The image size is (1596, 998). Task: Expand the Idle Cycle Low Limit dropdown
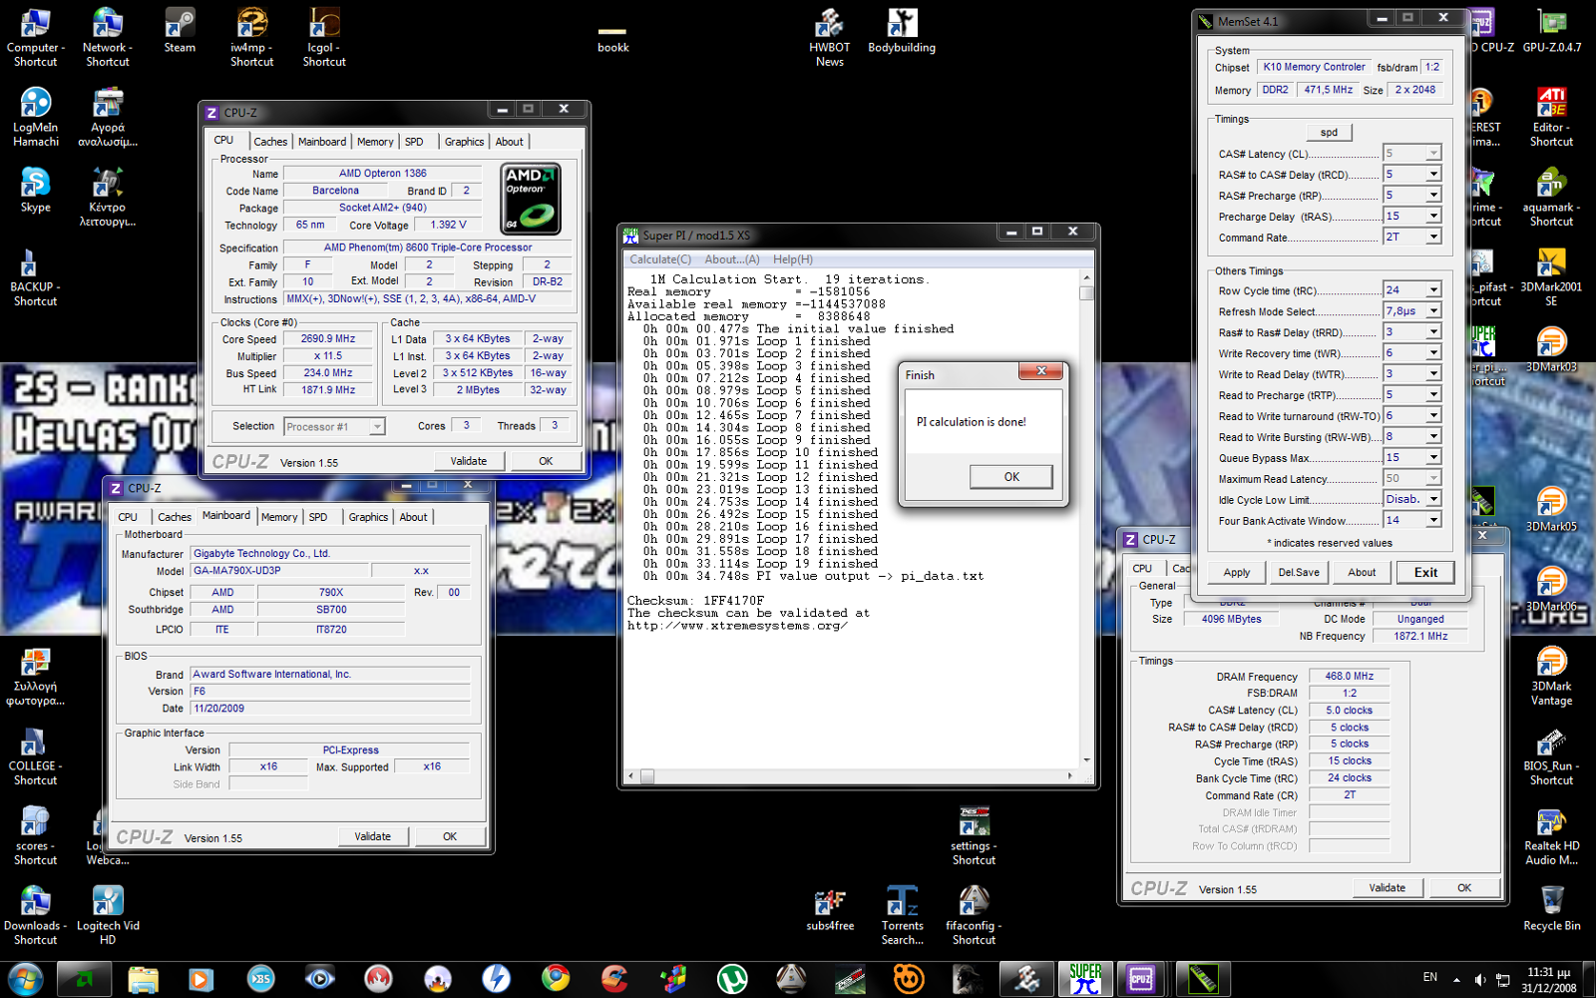(x=1433, y=499)
